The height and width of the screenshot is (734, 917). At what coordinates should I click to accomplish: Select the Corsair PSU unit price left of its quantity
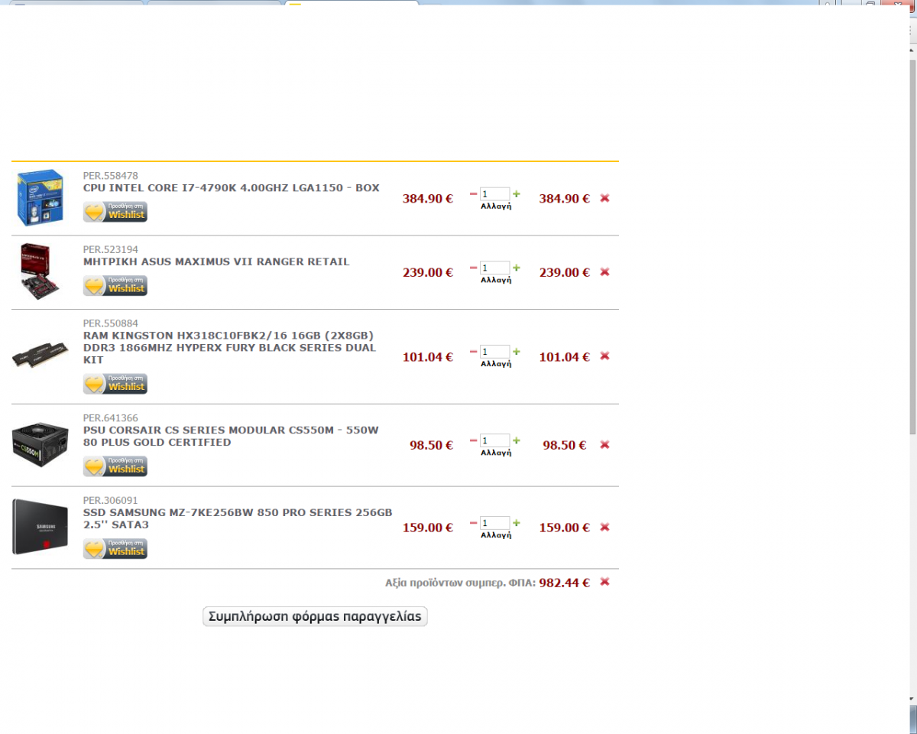pos(432,445)
